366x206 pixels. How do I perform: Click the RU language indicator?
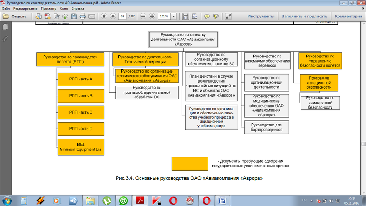[x=304, y=200]
